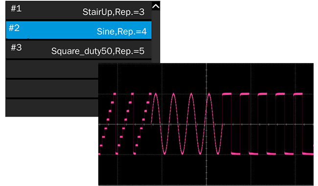Click the second staircase ramp on the scope
Viewport: 318px width, 186px height.
click(x=125, y=124)
